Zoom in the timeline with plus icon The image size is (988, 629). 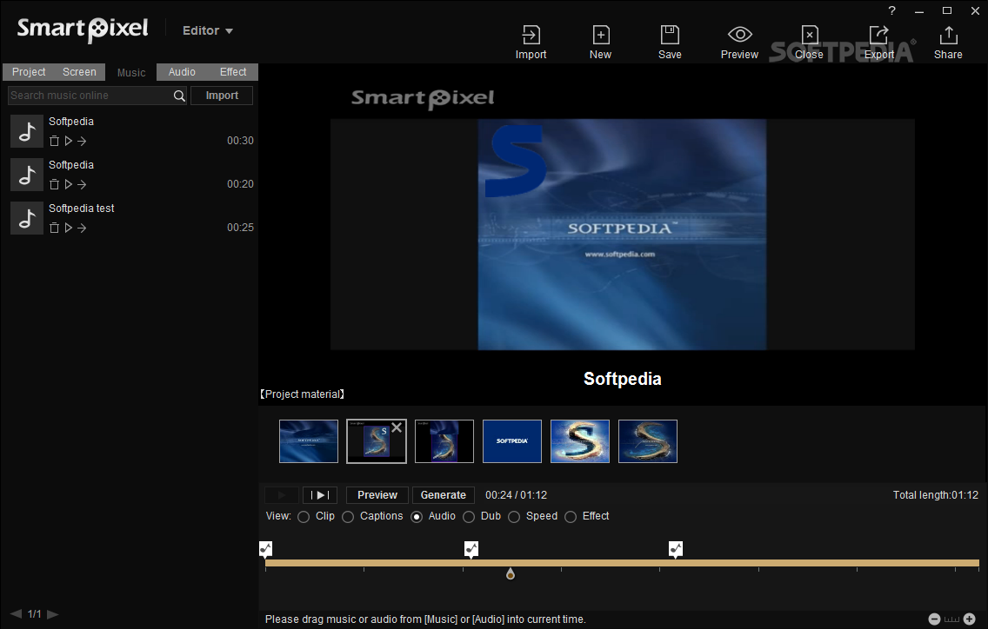click(970, 619)
